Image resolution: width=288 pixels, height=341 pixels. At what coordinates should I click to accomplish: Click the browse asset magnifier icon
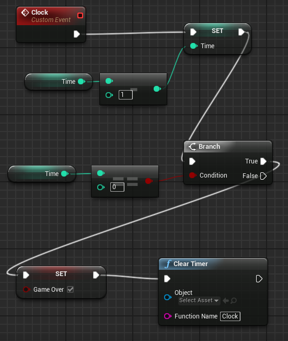[234, 301]
